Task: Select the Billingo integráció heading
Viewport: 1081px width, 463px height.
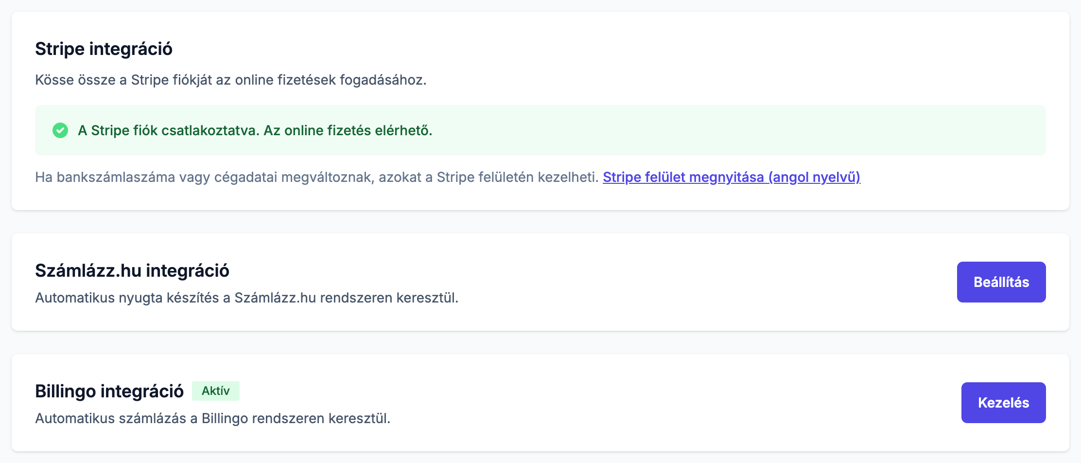Action: (109, 391)
